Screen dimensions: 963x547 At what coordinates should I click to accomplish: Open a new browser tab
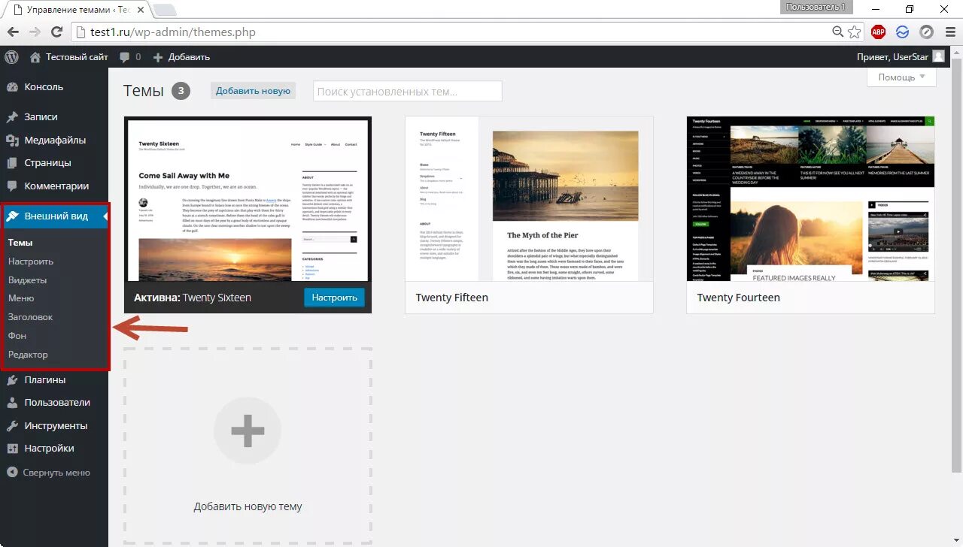(165, 11)
